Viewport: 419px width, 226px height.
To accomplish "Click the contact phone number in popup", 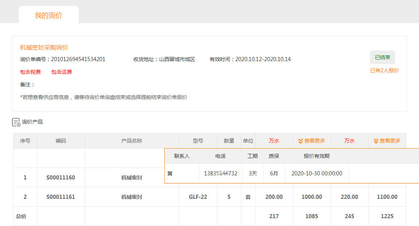I will point(220,174).
